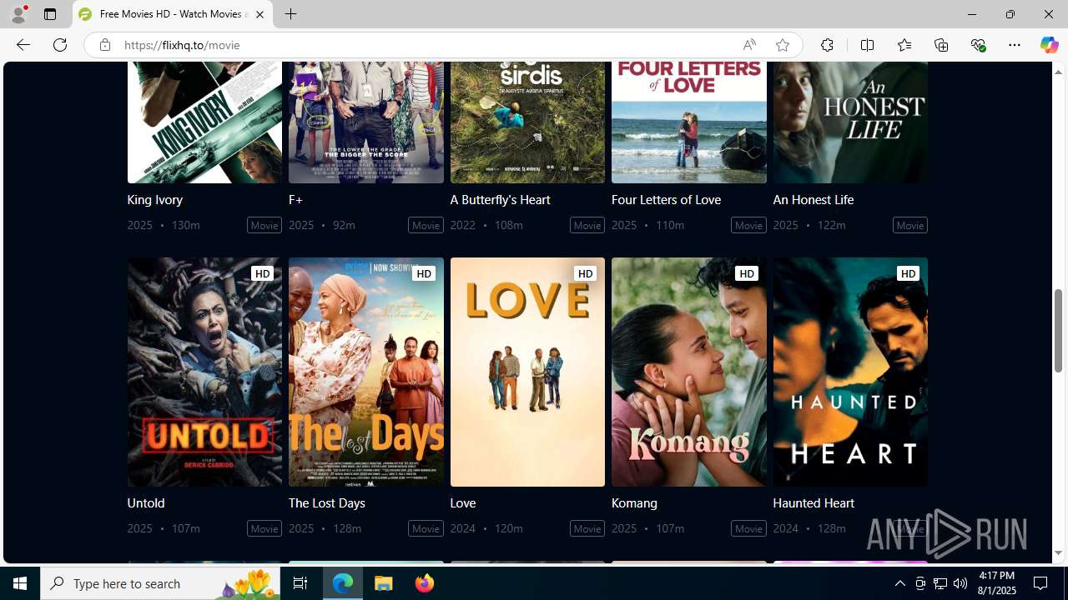Screen dimensions: 1068x600
Task: Click scrollbar down arrow
Action: 1058,552
